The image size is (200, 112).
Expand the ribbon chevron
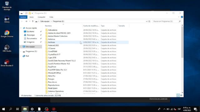pyautogui.click(x=178, y=17)
